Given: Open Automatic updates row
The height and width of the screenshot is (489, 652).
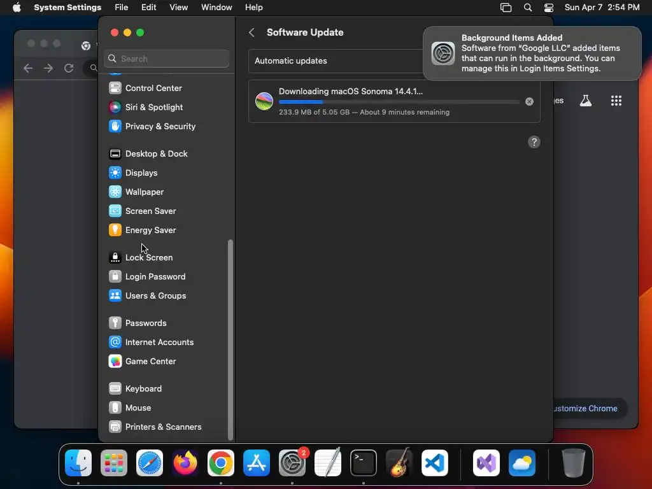Looking at the screenshot, I should click(336, 60).
